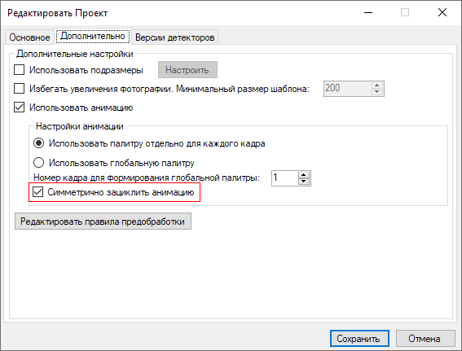This screenshot has height=351, width=462.
Task: Decrease frame number with down arrow
Action: pos(304,182)
